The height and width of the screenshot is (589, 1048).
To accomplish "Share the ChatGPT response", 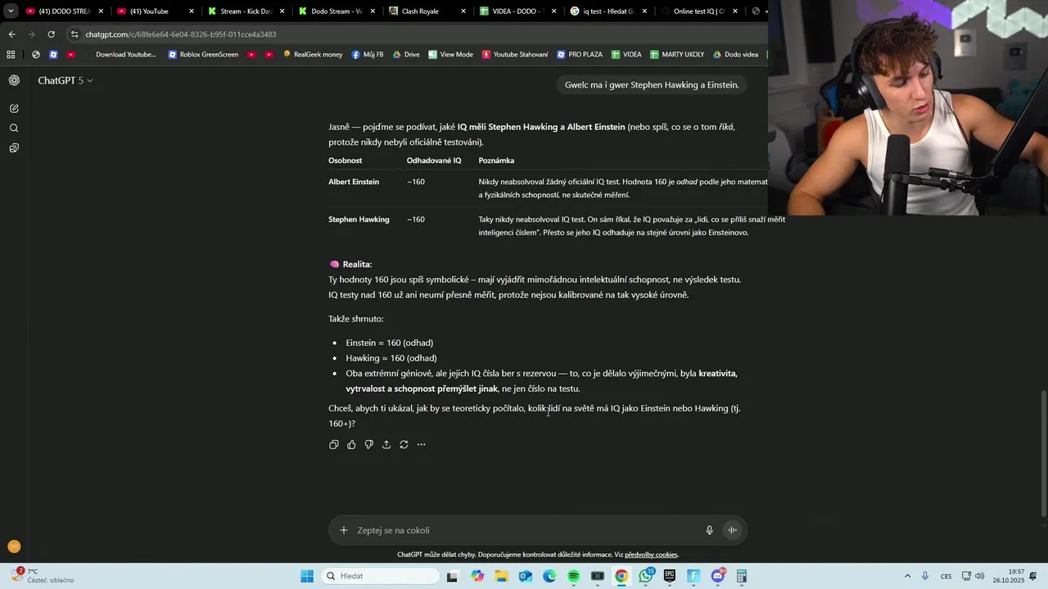I will [386, 444].
